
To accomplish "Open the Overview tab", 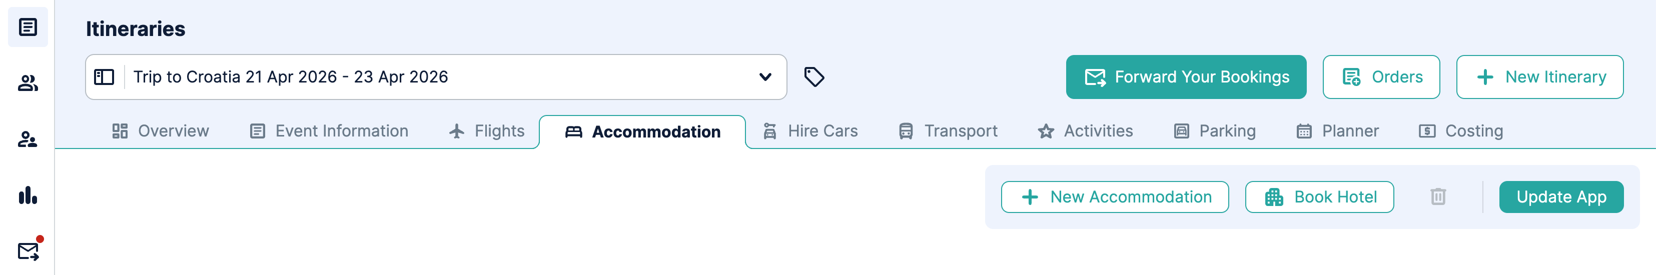I will (160, 131).
